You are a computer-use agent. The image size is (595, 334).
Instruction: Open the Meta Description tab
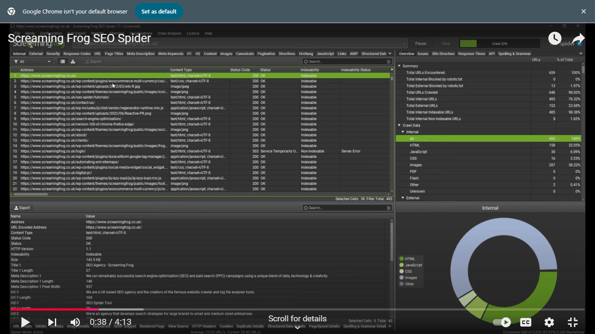(x=141, y=54)
